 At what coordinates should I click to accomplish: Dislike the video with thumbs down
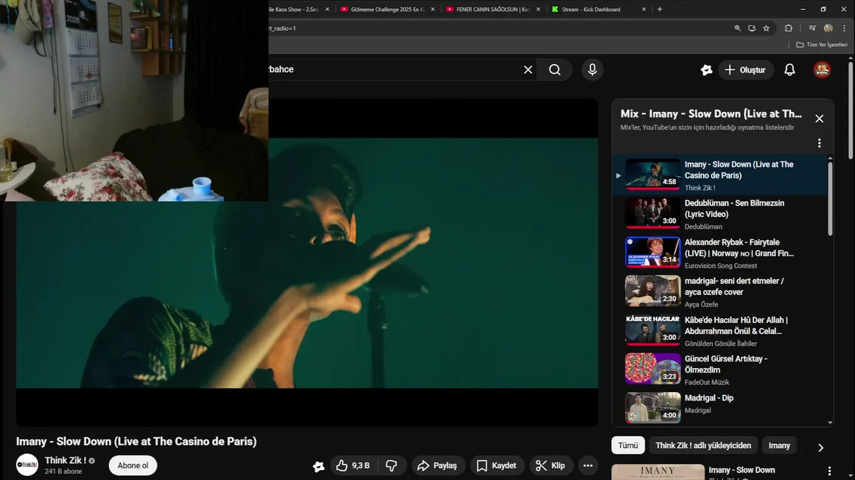click(391, 465)
